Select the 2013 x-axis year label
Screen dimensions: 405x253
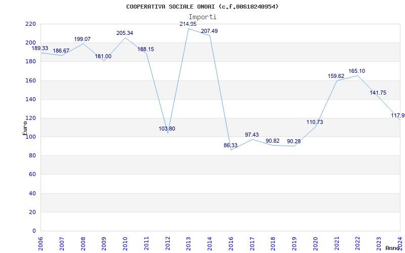[189, 244]
